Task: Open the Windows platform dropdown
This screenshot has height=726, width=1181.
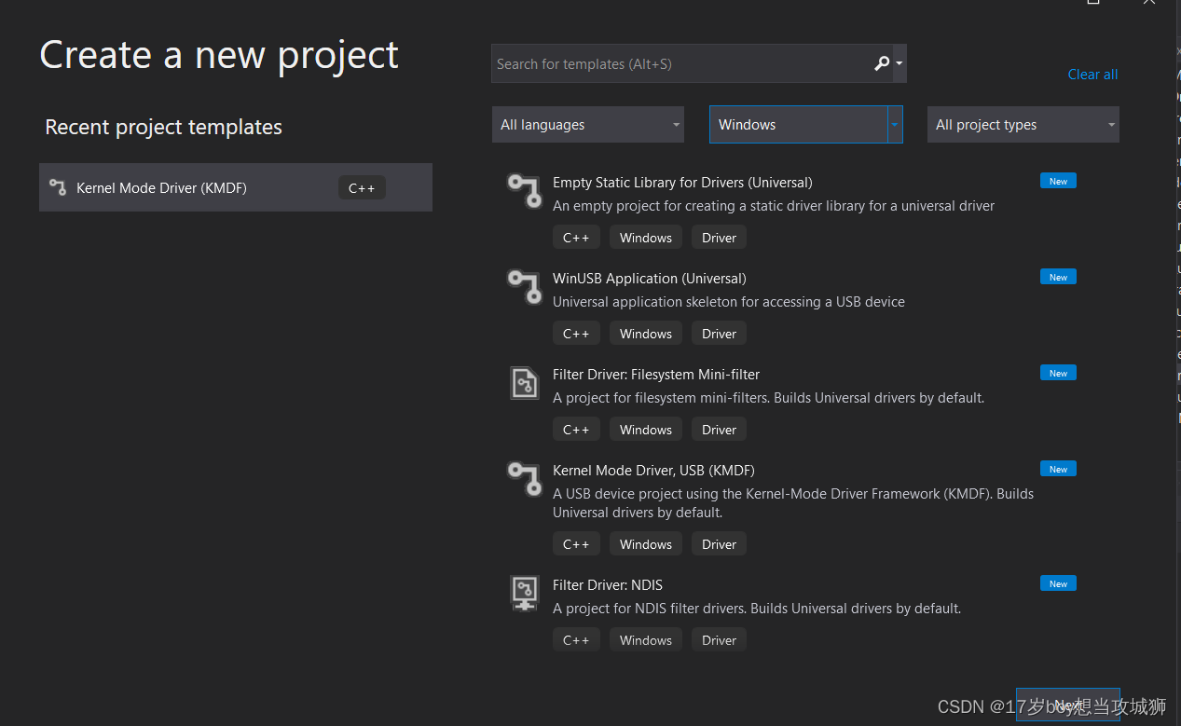Action: click(805, 124)
